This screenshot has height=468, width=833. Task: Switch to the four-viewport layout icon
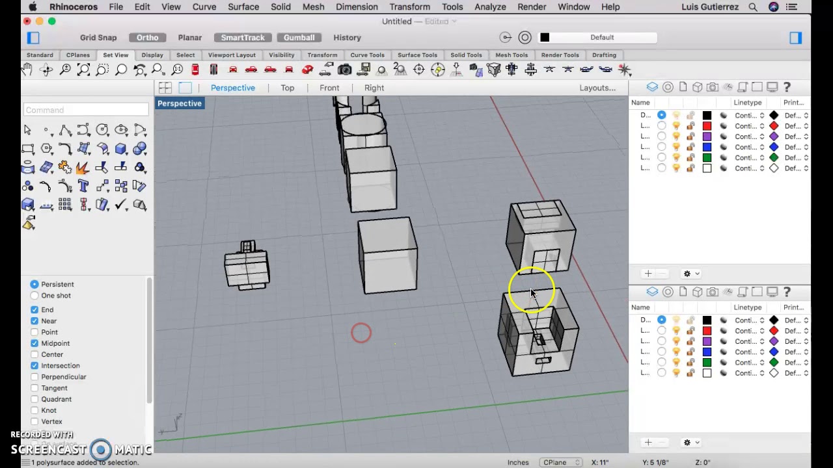click(165, 88)
